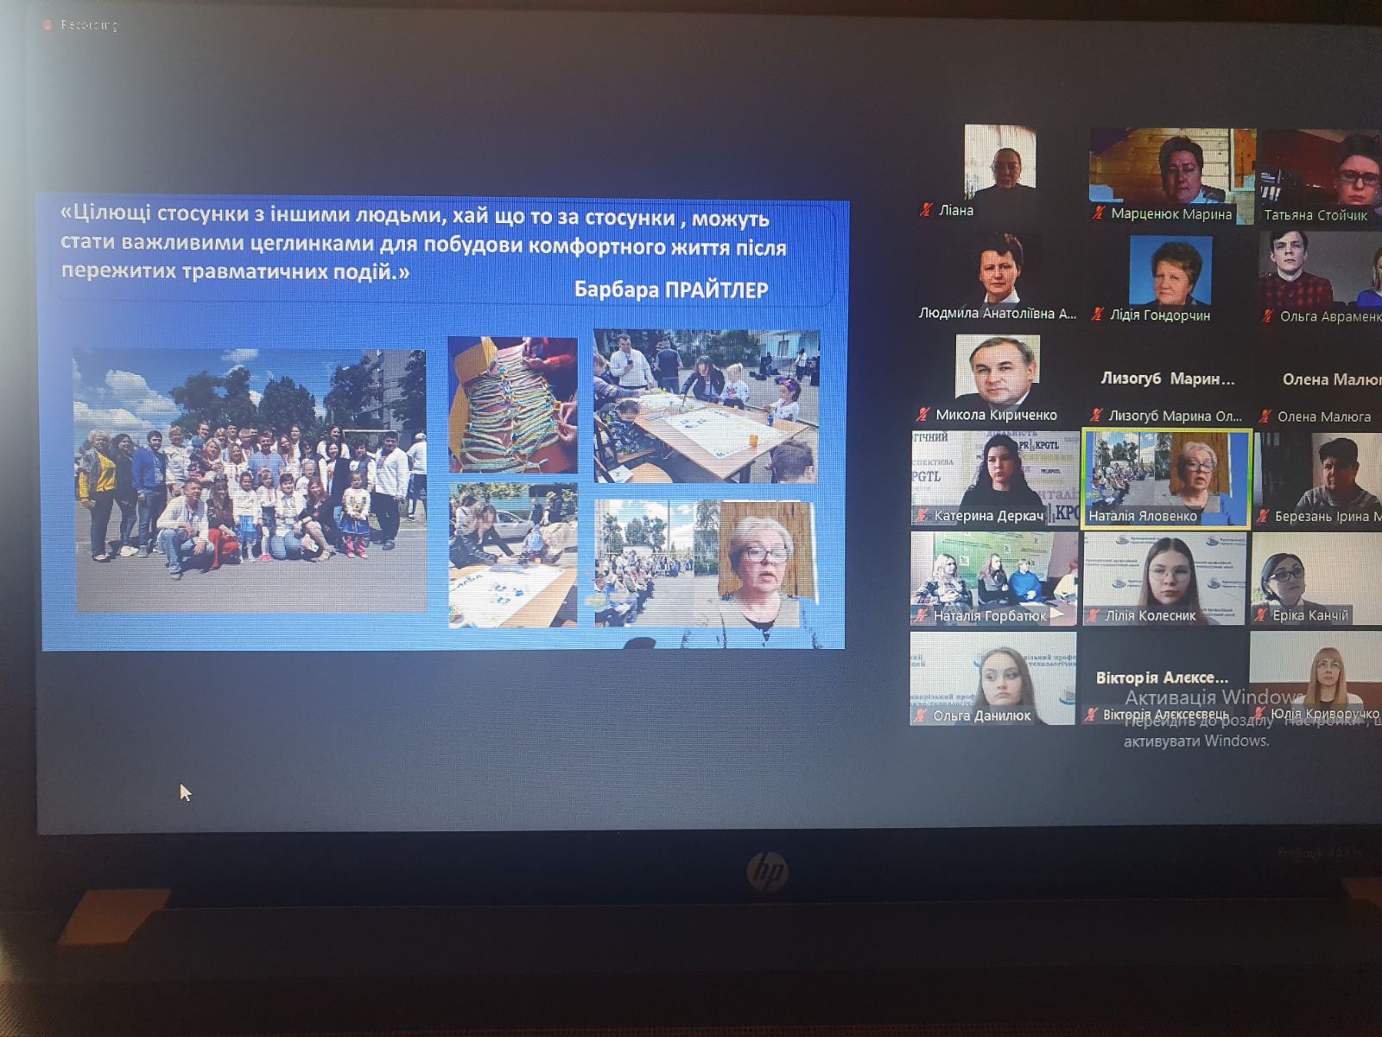Select Людмила Анатоліївна's video tile
1382x1037 pixels.
(999, 277)
